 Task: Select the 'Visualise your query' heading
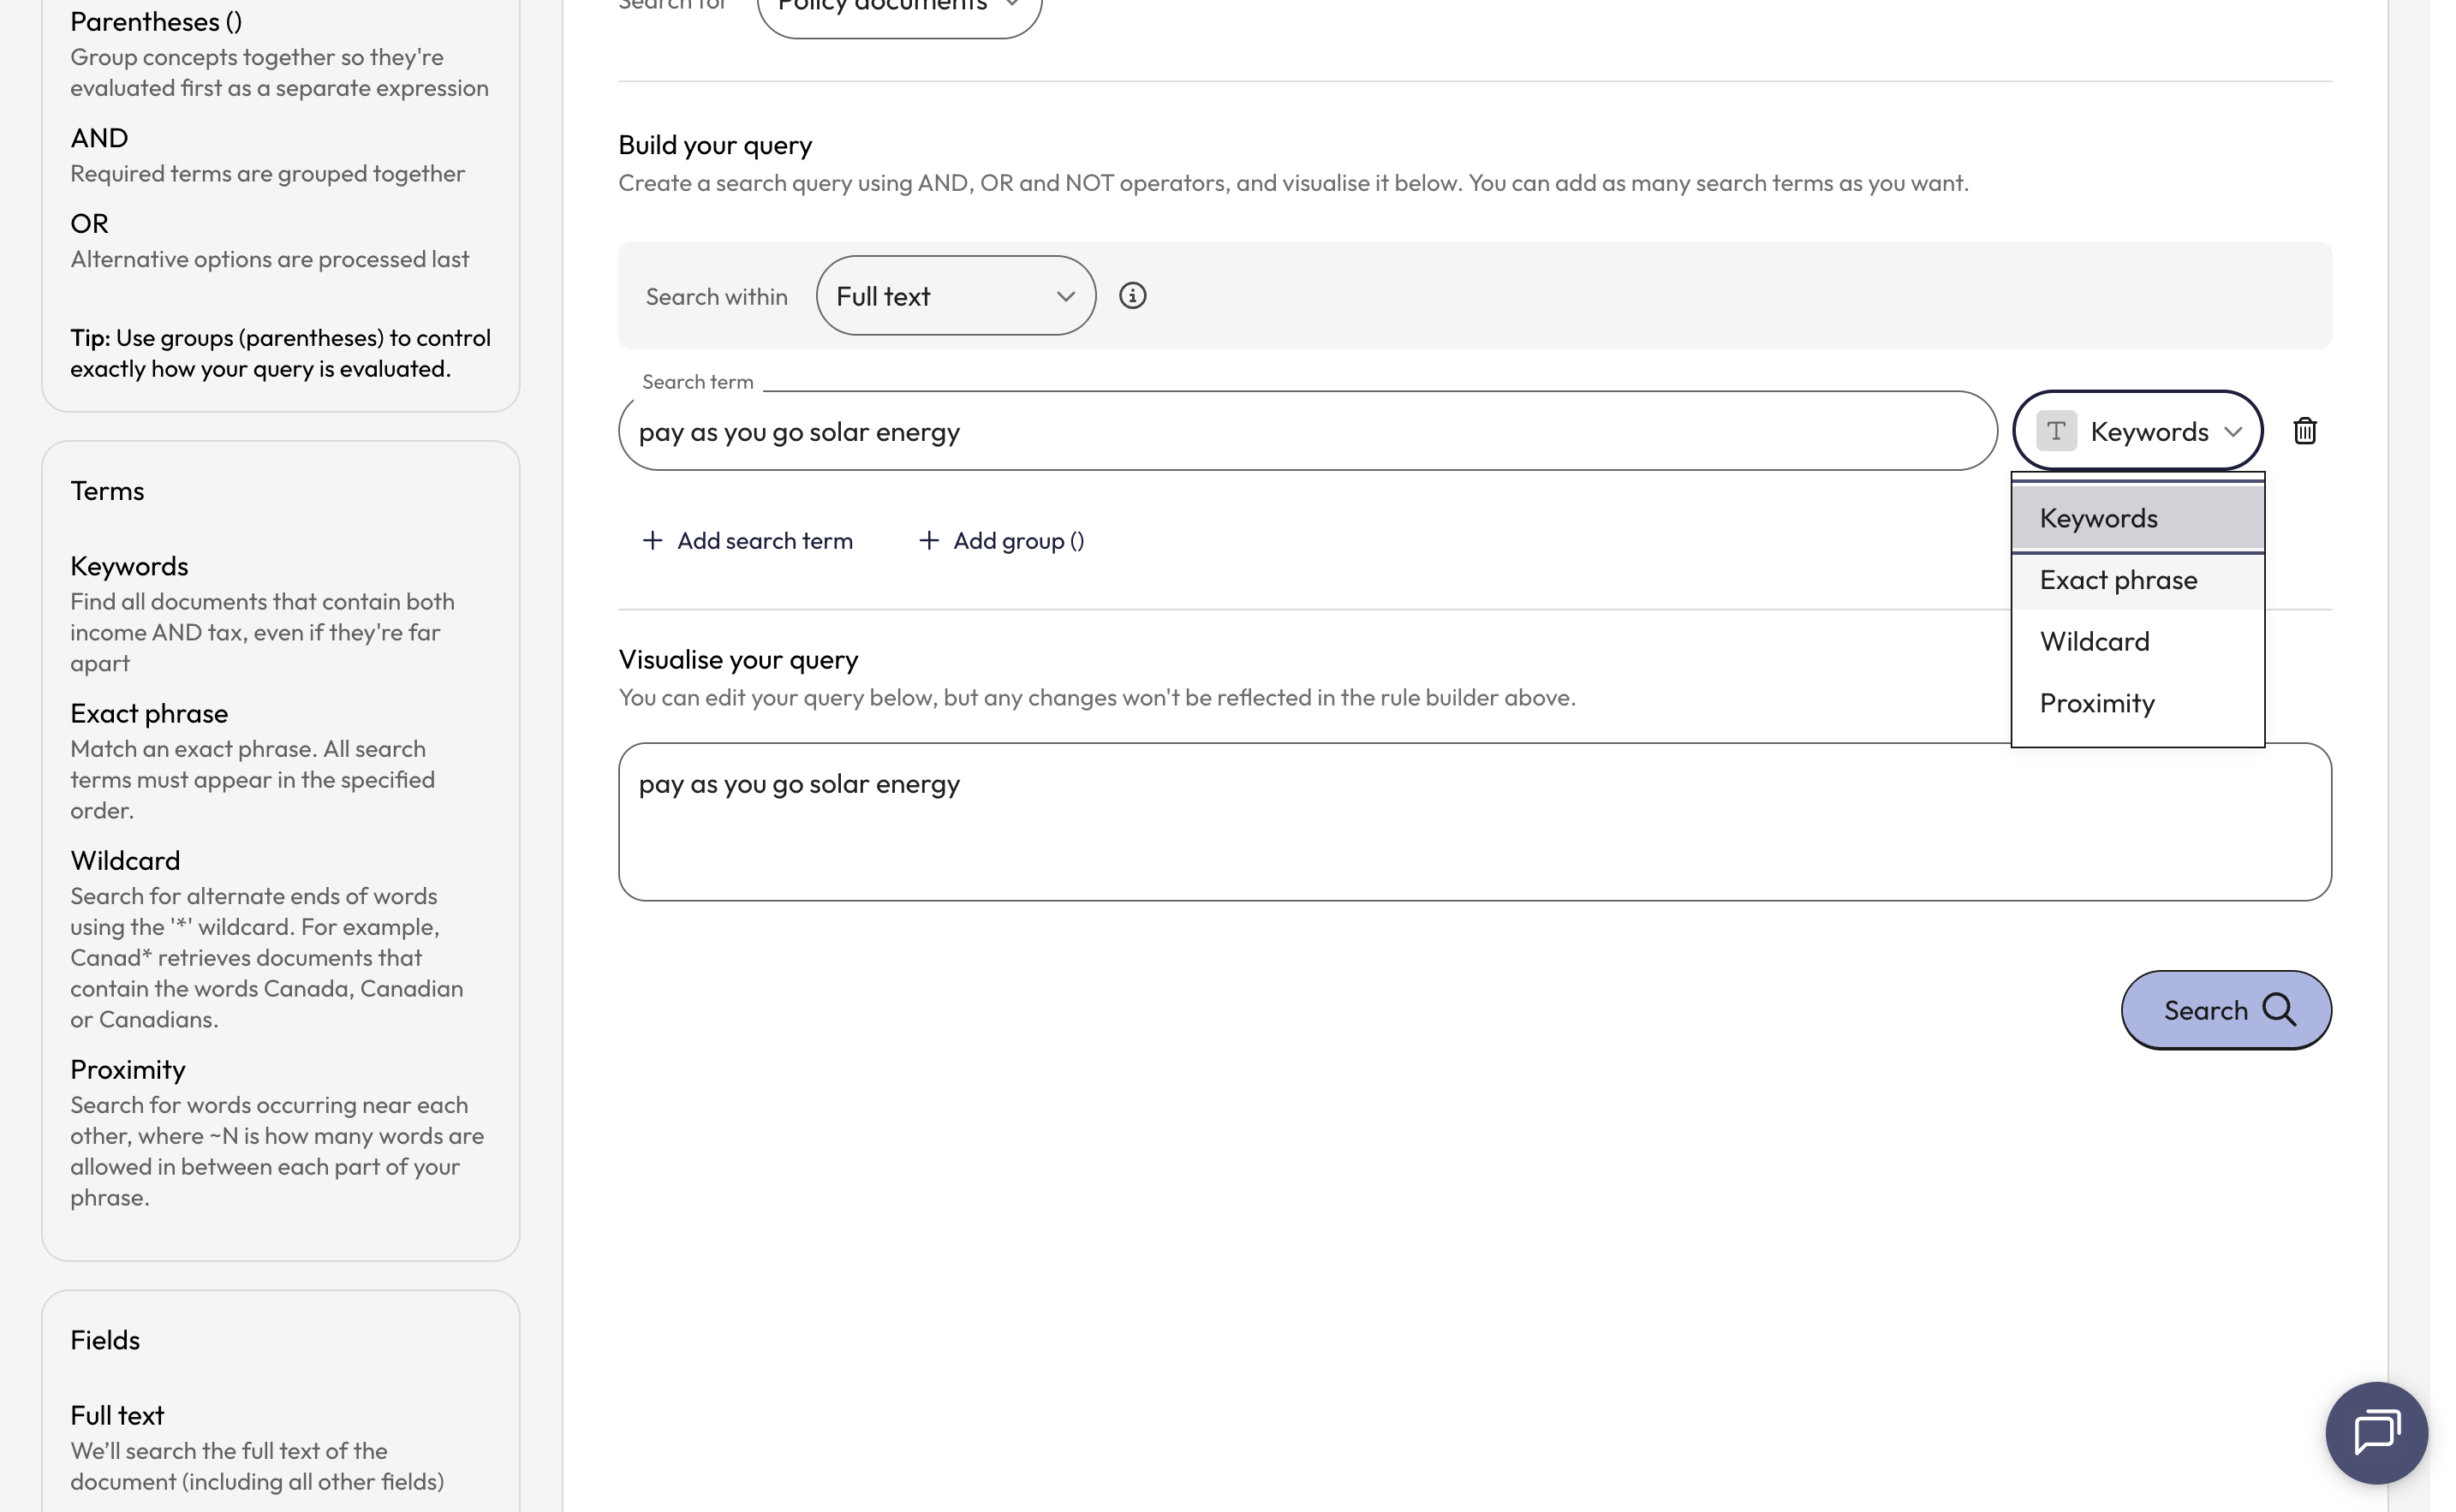click(738, 660)
